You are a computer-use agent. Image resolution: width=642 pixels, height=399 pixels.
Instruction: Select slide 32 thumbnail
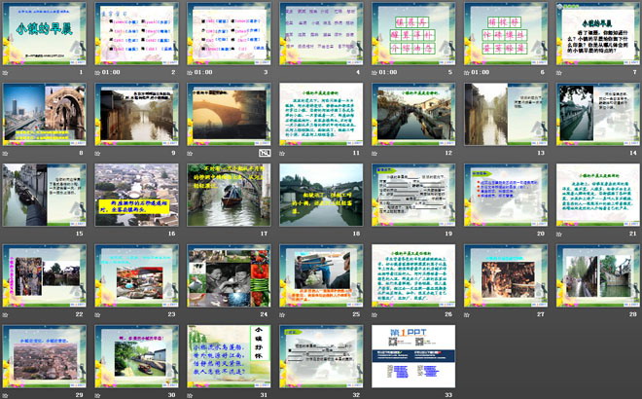pyautogui.click(x=321, y=356)
